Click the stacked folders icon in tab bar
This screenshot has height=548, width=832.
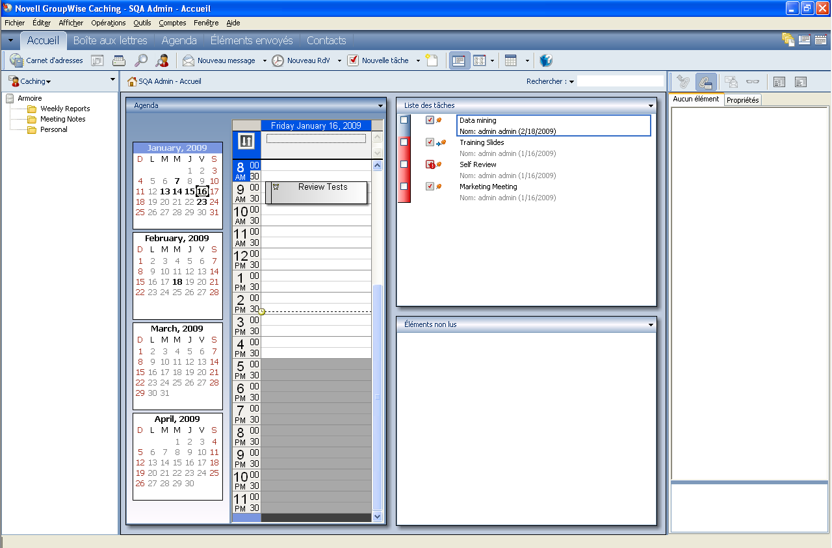point(788,40)
